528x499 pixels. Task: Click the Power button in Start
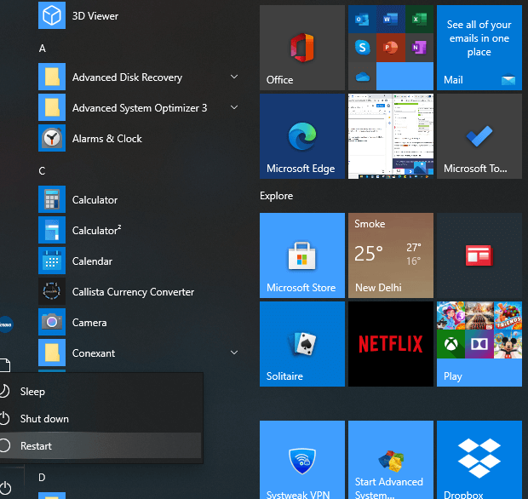6,487
